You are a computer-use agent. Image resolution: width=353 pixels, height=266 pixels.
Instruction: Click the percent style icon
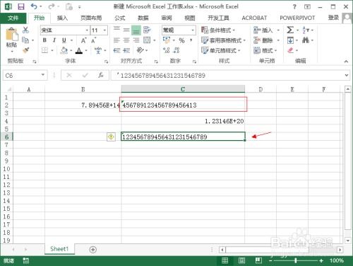click(x=181, y=40)
